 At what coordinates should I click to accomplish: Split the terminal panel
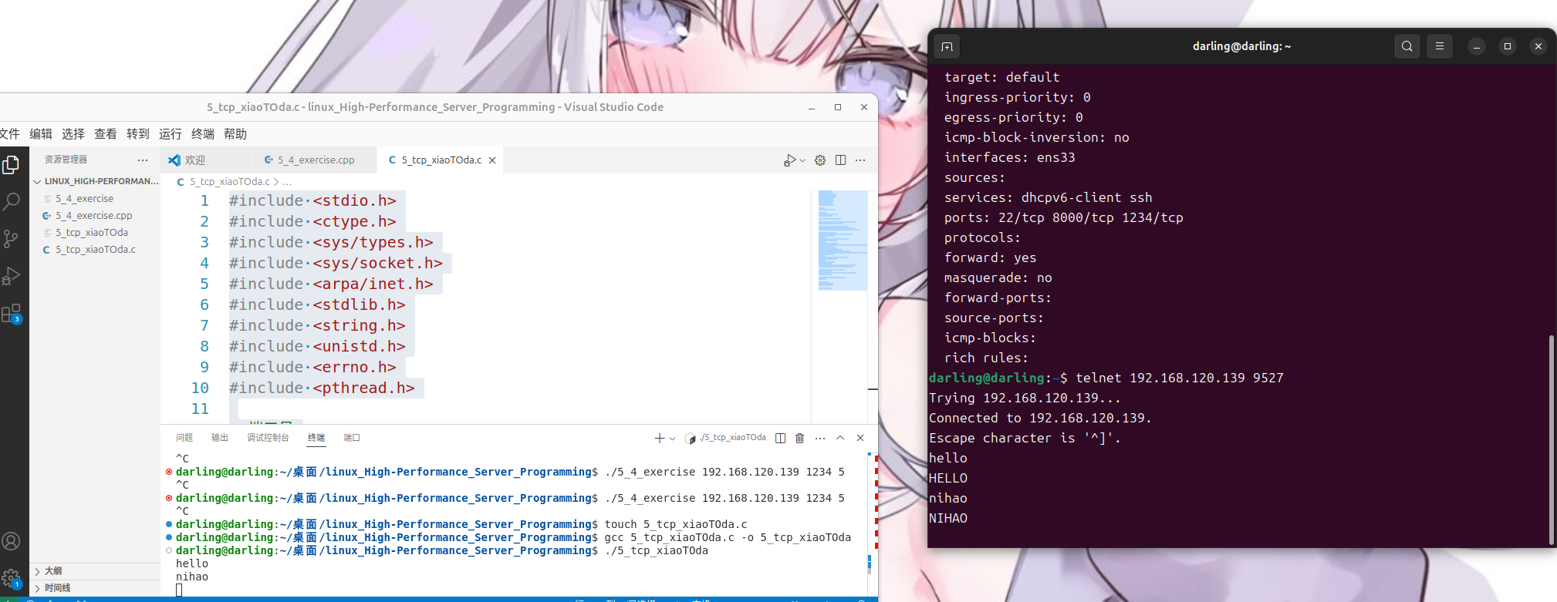pyautogui.click(x=780, y=438)
